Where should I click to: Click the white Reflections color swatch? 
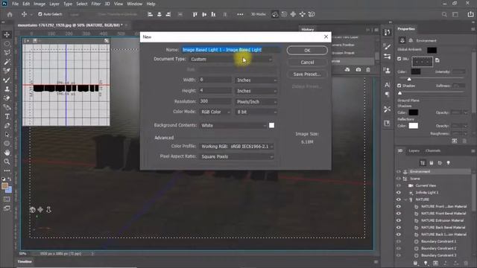(x=413, y=126)
